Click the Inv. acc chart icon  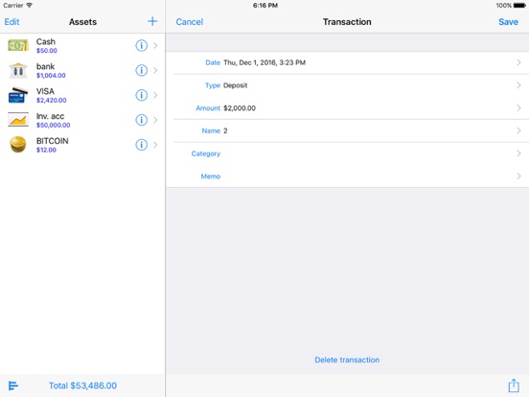coord(18,120)
